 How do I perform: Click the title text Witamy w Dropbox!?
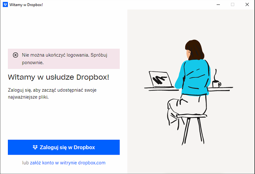tap(26, 5)
